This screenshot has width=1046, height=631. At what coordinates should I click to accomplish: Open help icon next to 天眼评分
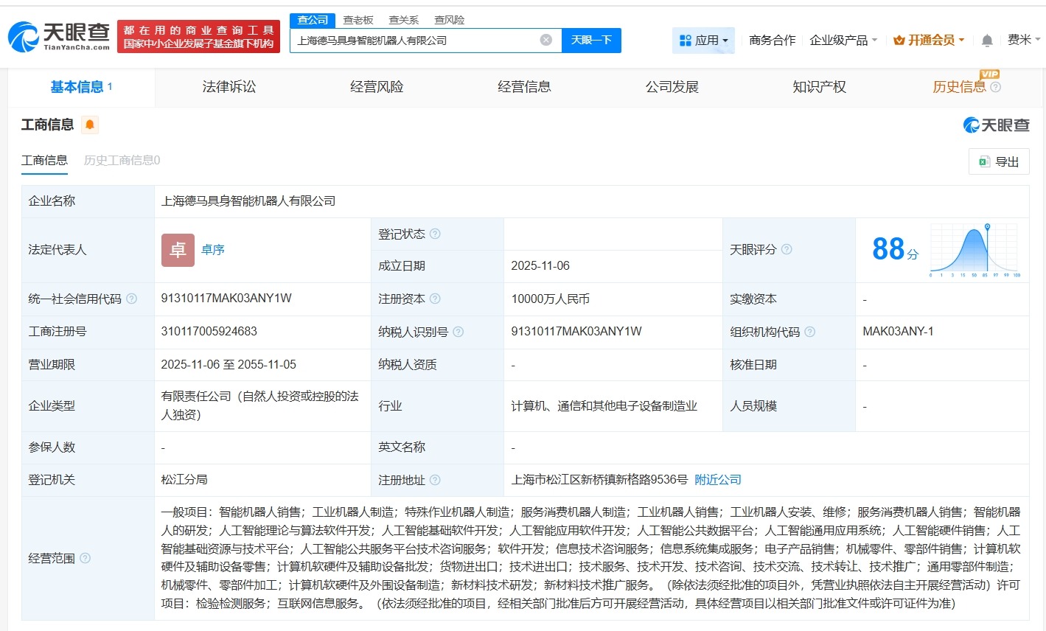787,250
